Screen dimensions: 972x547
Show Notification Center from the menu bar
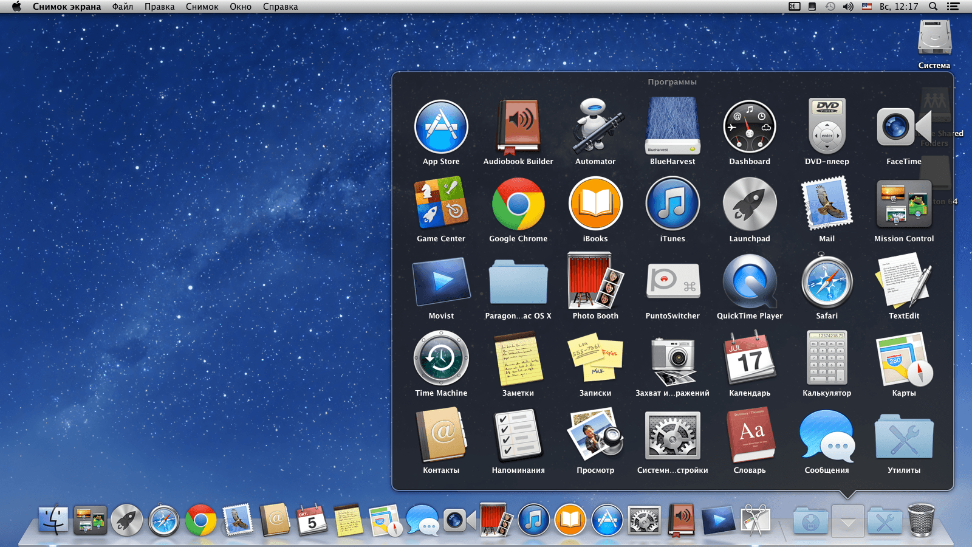953,7
